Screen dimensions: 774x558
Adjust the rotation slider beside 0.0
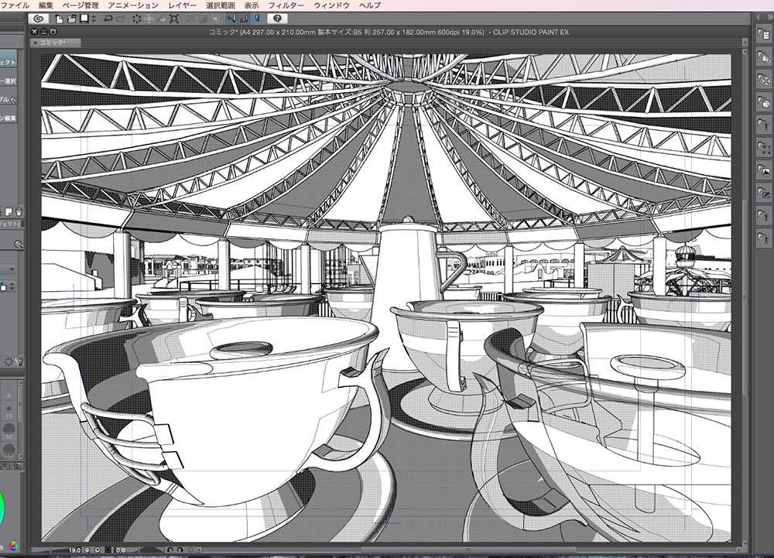tap(146, 549)
